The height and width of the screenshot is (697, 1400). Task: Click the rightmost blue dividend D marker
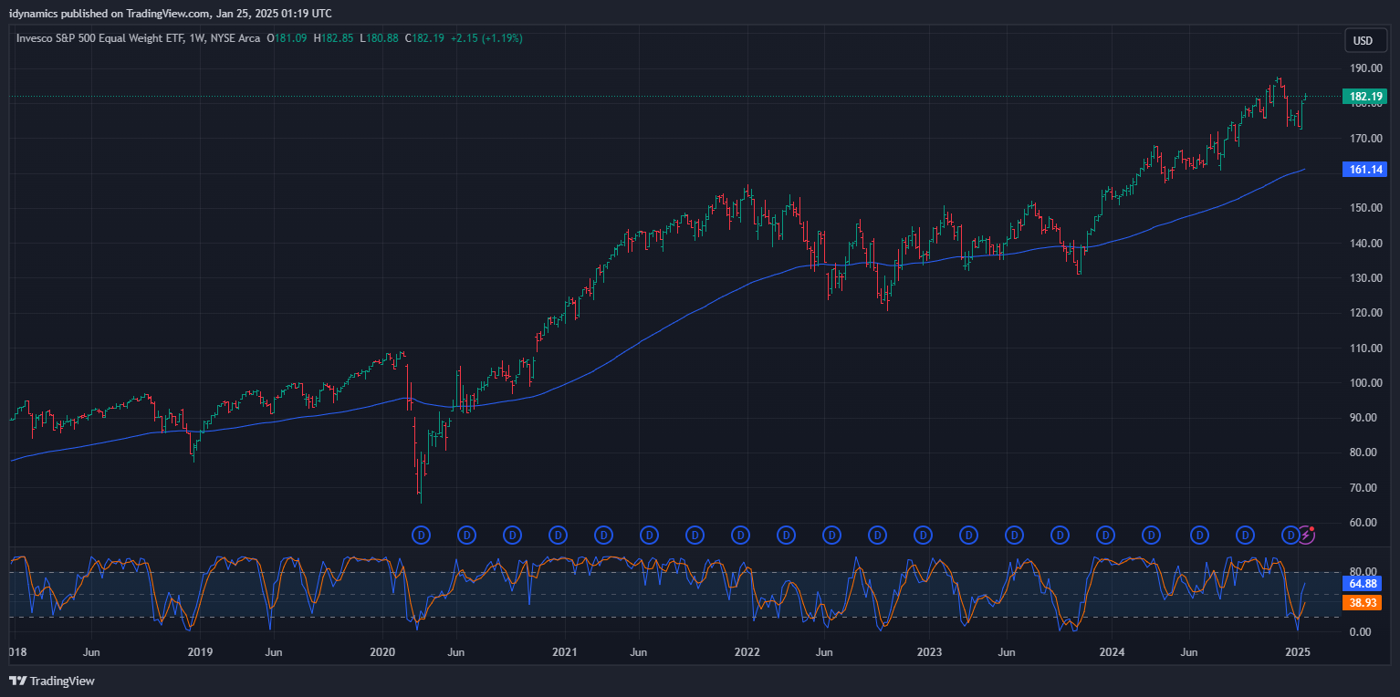click(x=1290, y=534)
